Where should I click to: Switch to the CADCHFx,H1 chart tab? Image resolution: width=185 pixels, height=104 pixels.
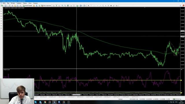point(71,97)
